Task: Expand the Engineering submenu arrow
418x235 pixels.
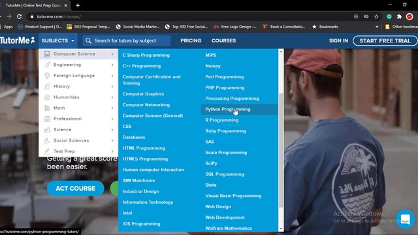Action: [x=112, y=65]
